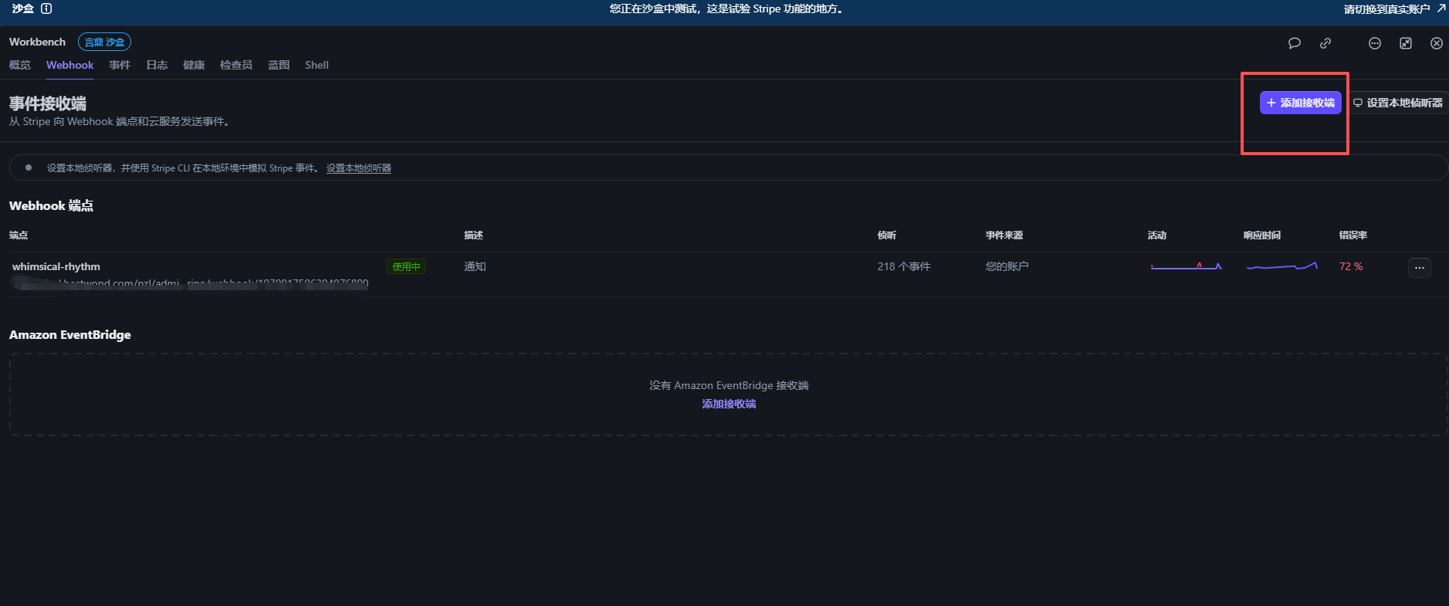Viewport: 1449px width, 606px height.
Task: Click the response time sparkline chart
Action: [x=1282, y=266]
